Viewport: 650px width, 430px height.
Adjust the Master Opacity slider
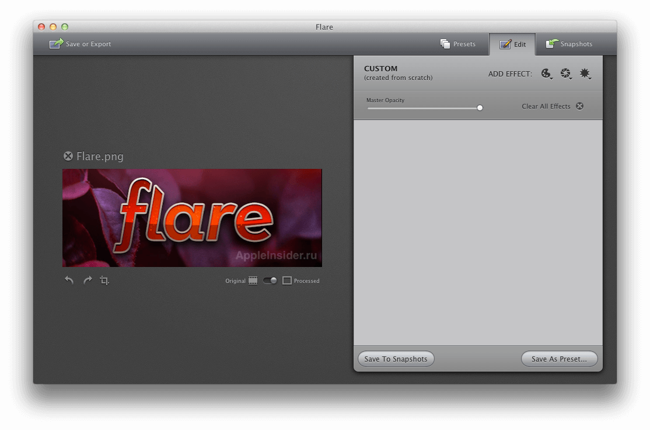(x=480, y=107)
